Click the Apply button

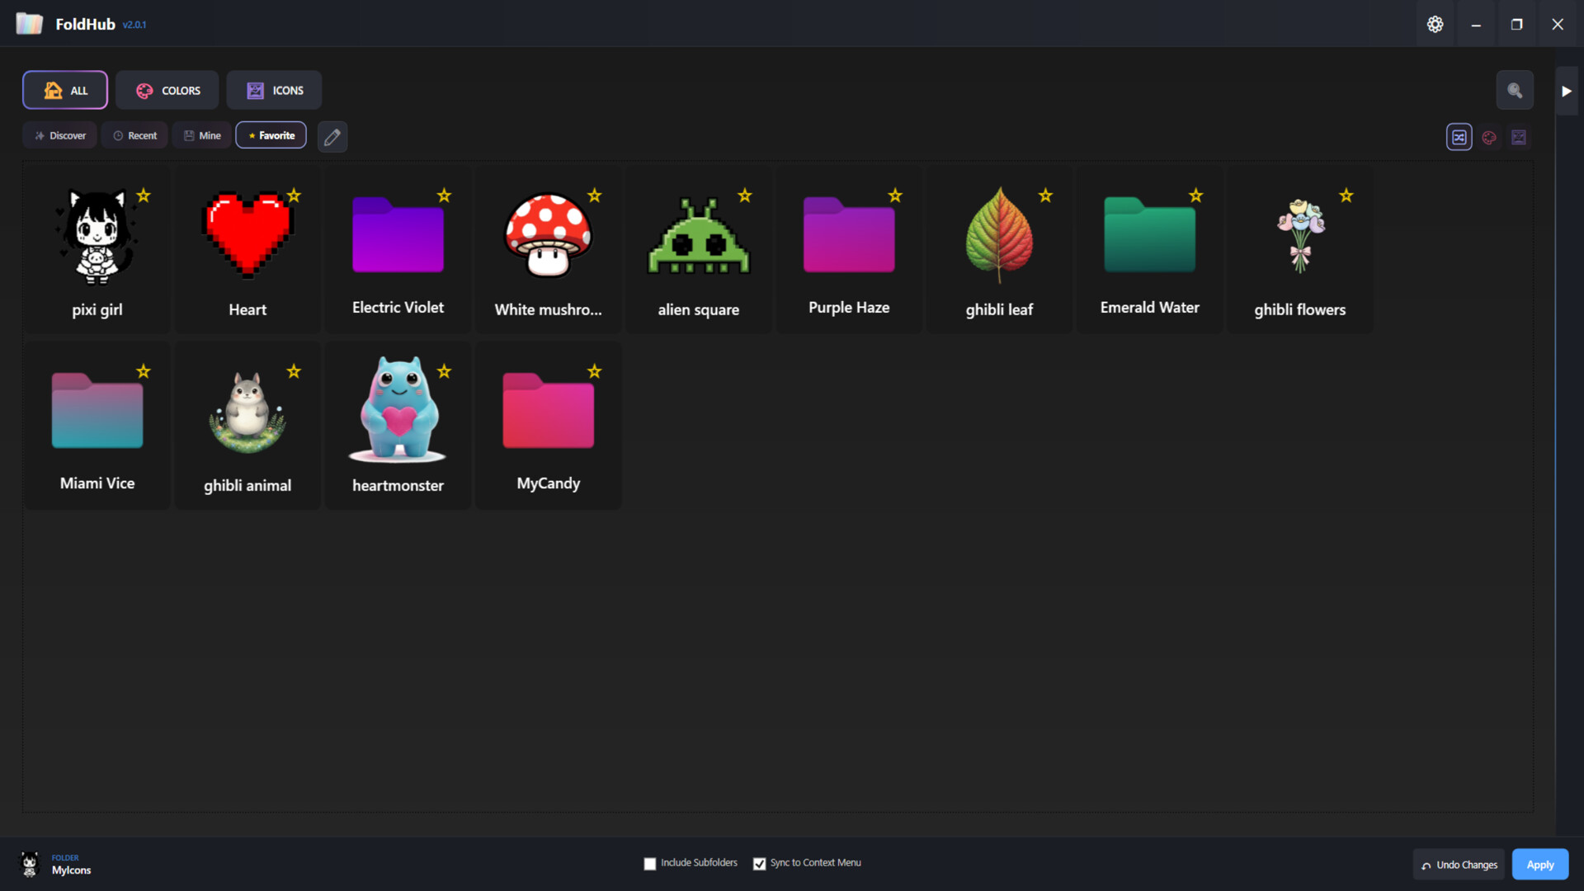tap(1539, 864)
